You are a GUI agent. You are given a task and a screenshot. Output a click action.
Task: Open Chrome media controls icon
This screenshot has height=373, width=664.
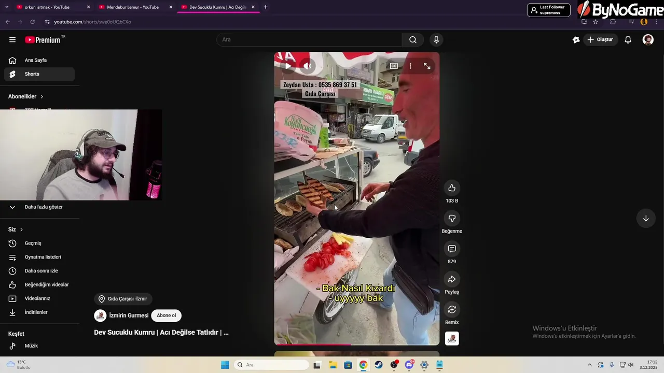(631, 22)
